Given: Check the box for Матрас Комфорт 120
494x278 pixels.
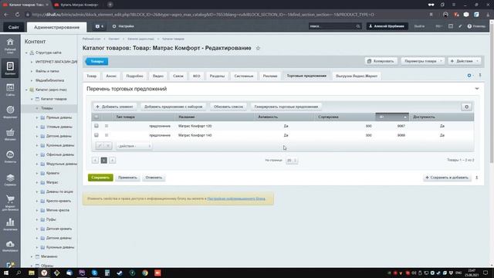Looking at the screenshot, I should (x=96, y=126).
